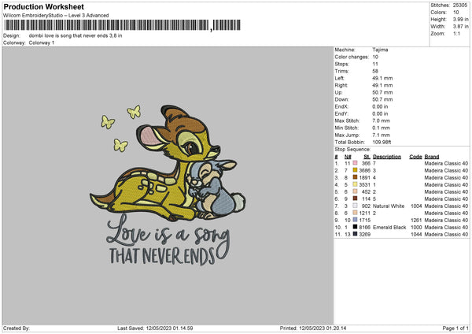Screen dimensions: 472x334
Task: Click the Zoom value 1:1
Action: 456,34
